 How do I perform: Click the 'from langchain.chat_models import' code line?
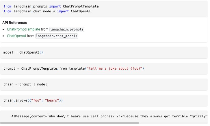(x=47, y=11)
